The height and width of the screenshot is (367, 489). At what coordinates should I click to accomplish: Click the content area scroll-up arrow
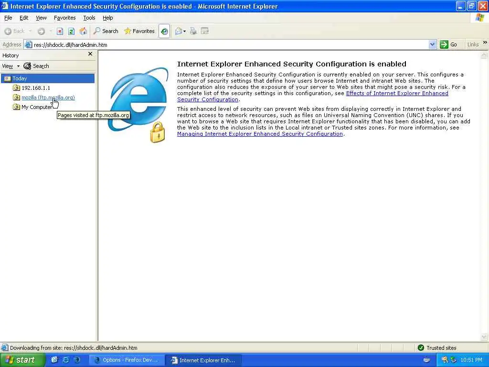pos(484,55)
